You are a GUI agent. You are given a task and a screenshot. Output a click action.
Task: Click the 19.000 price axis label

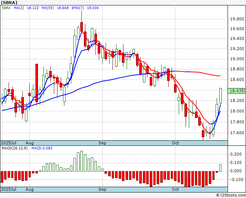click(237, 59)
